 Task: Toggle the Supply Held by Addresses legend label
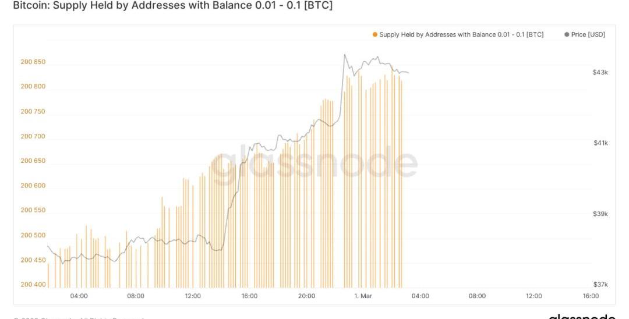[x=461, y=35]
